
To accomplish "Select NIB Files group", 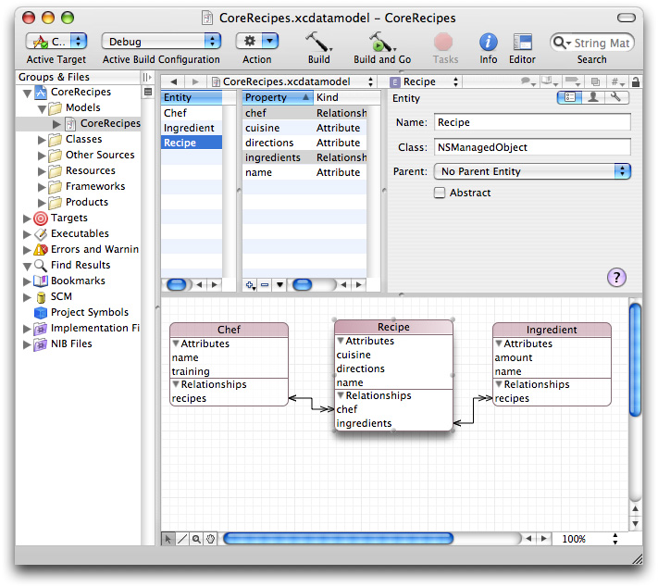I will tap(71, 343).
